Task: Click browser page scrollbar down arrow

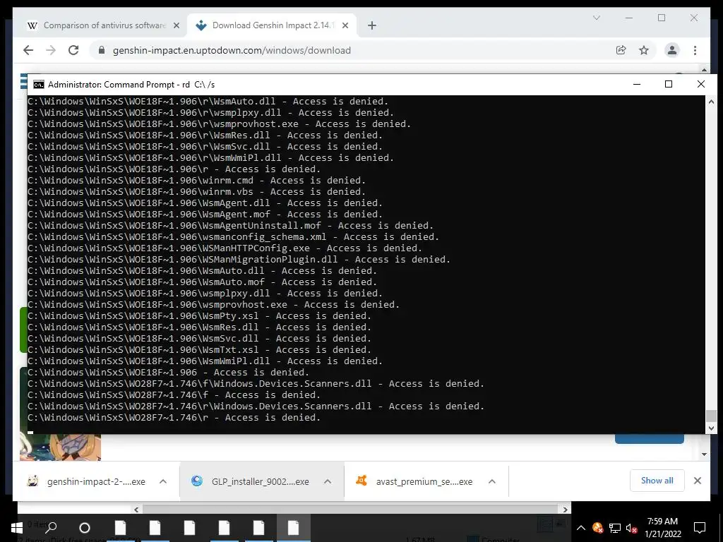Action: [704, 454]
